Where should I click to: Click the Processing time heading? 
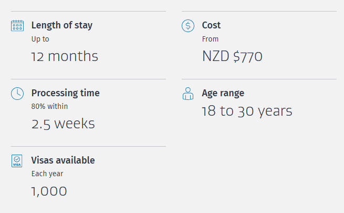(x=65, y=93)
